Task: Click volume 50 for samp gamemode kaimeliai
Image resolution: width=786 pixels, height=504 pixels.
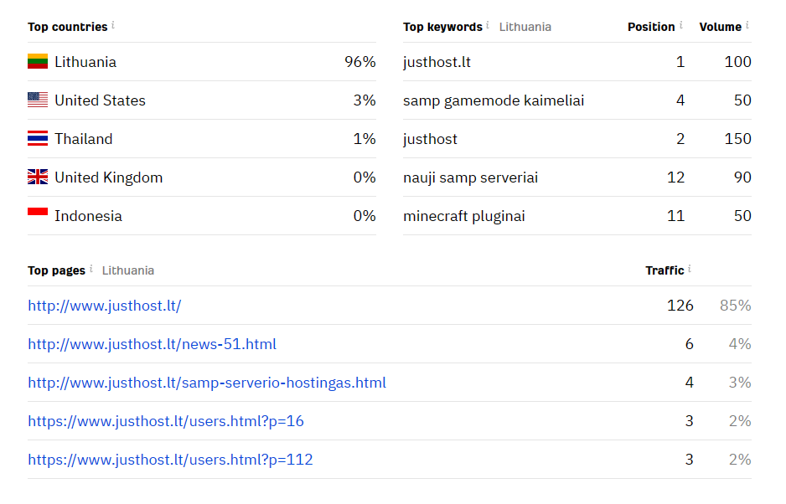Action: click(x=742, y=100)
